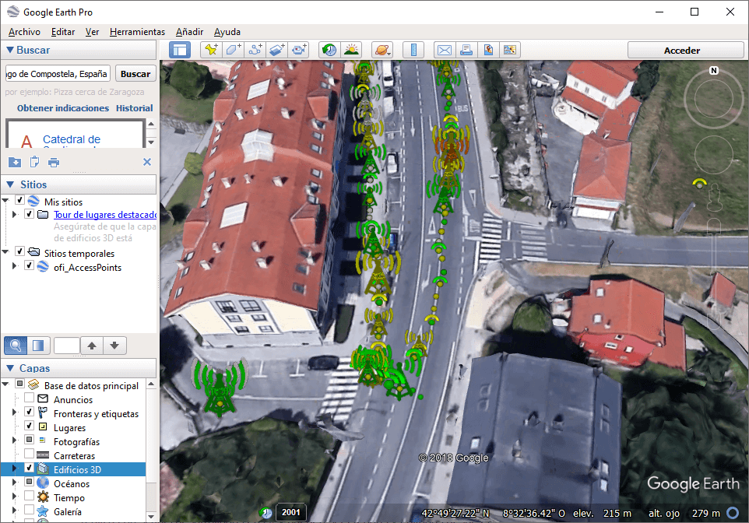The image size is (749, 523).
Task: Expand the ofi_AccessPoints tree node
Action: (x=14, y=266)
